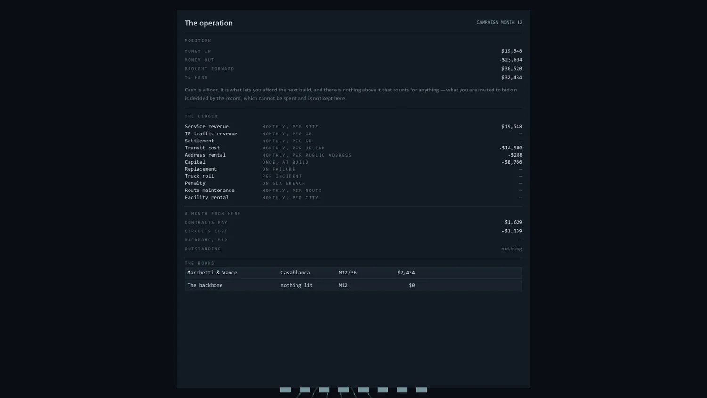This screenshot has width=707, height=398.
Task: Select the Truck roll ledger row
Action: 353,176
